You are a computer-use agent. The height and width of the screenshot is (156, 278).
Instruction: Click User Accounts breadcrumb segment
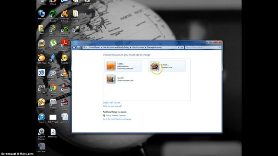point(138,47)
